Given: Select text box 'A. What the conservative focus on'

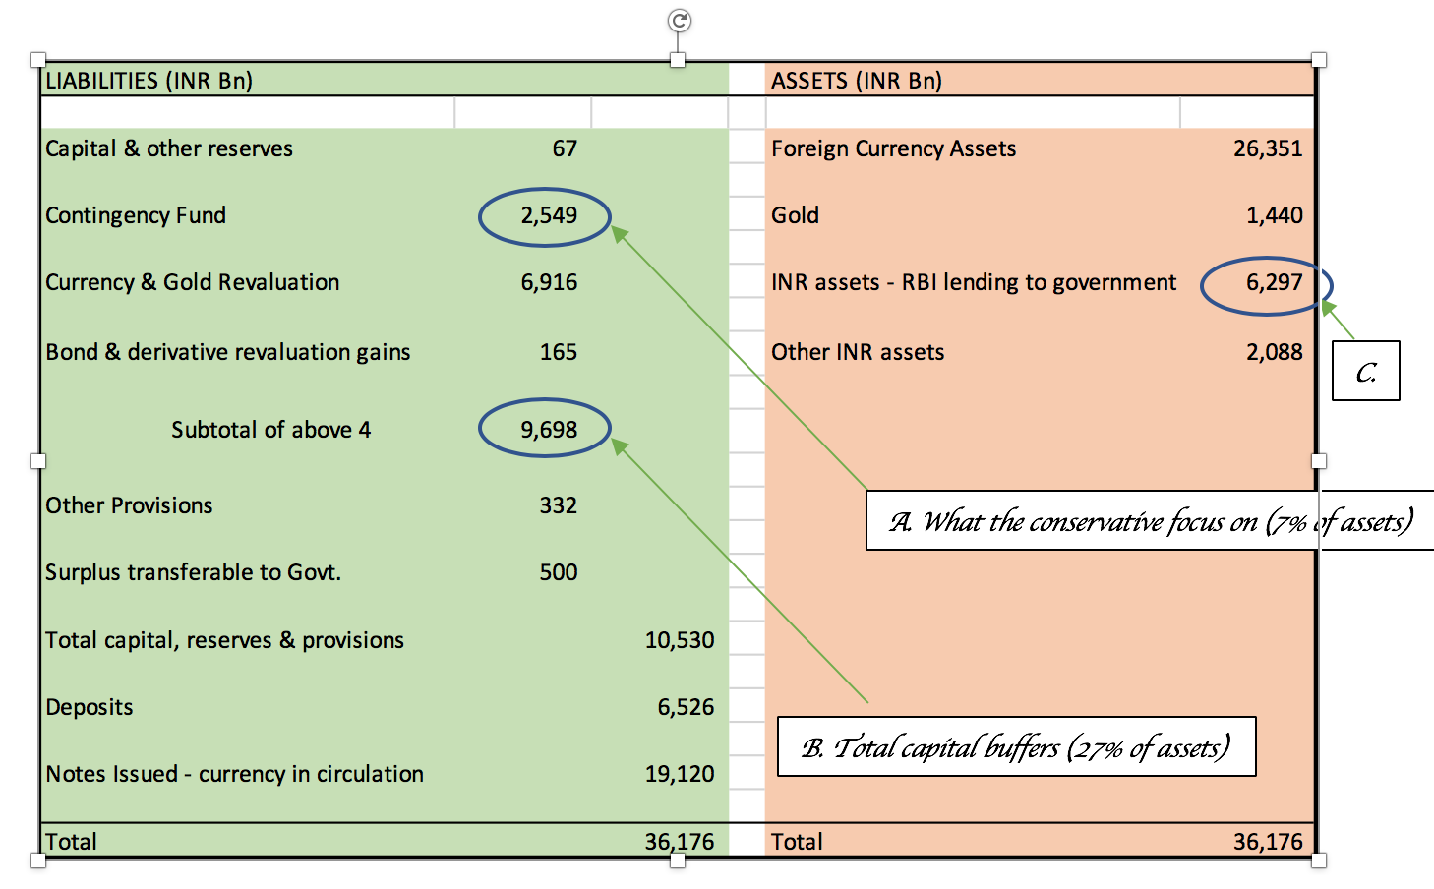Looking at the screenshot, I should point(1150,520).
